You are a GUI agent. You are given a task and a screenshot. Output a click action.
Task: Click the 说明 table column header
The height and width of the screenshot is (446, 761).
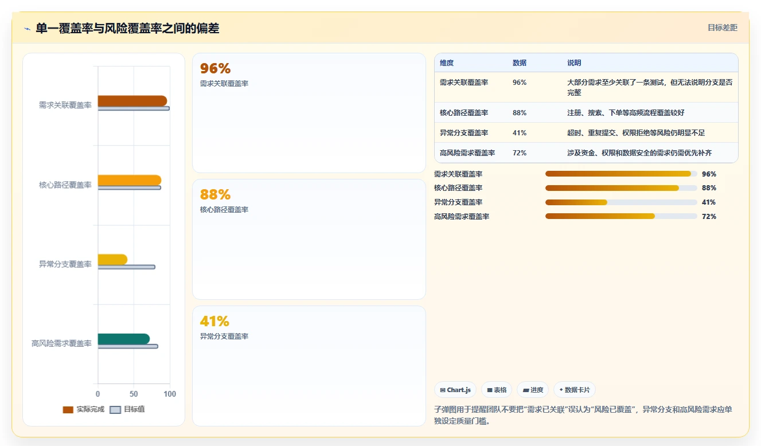(x=574, y=63)
